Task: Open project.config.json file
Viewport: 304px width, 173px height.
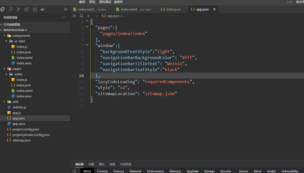Action: (35, 129)
